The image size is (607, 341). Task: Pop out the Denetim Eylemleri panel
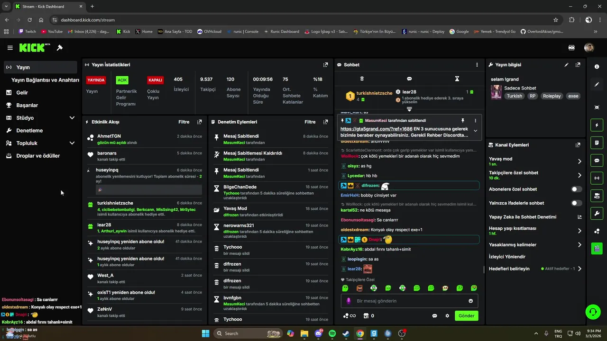(x=325, y=122)
